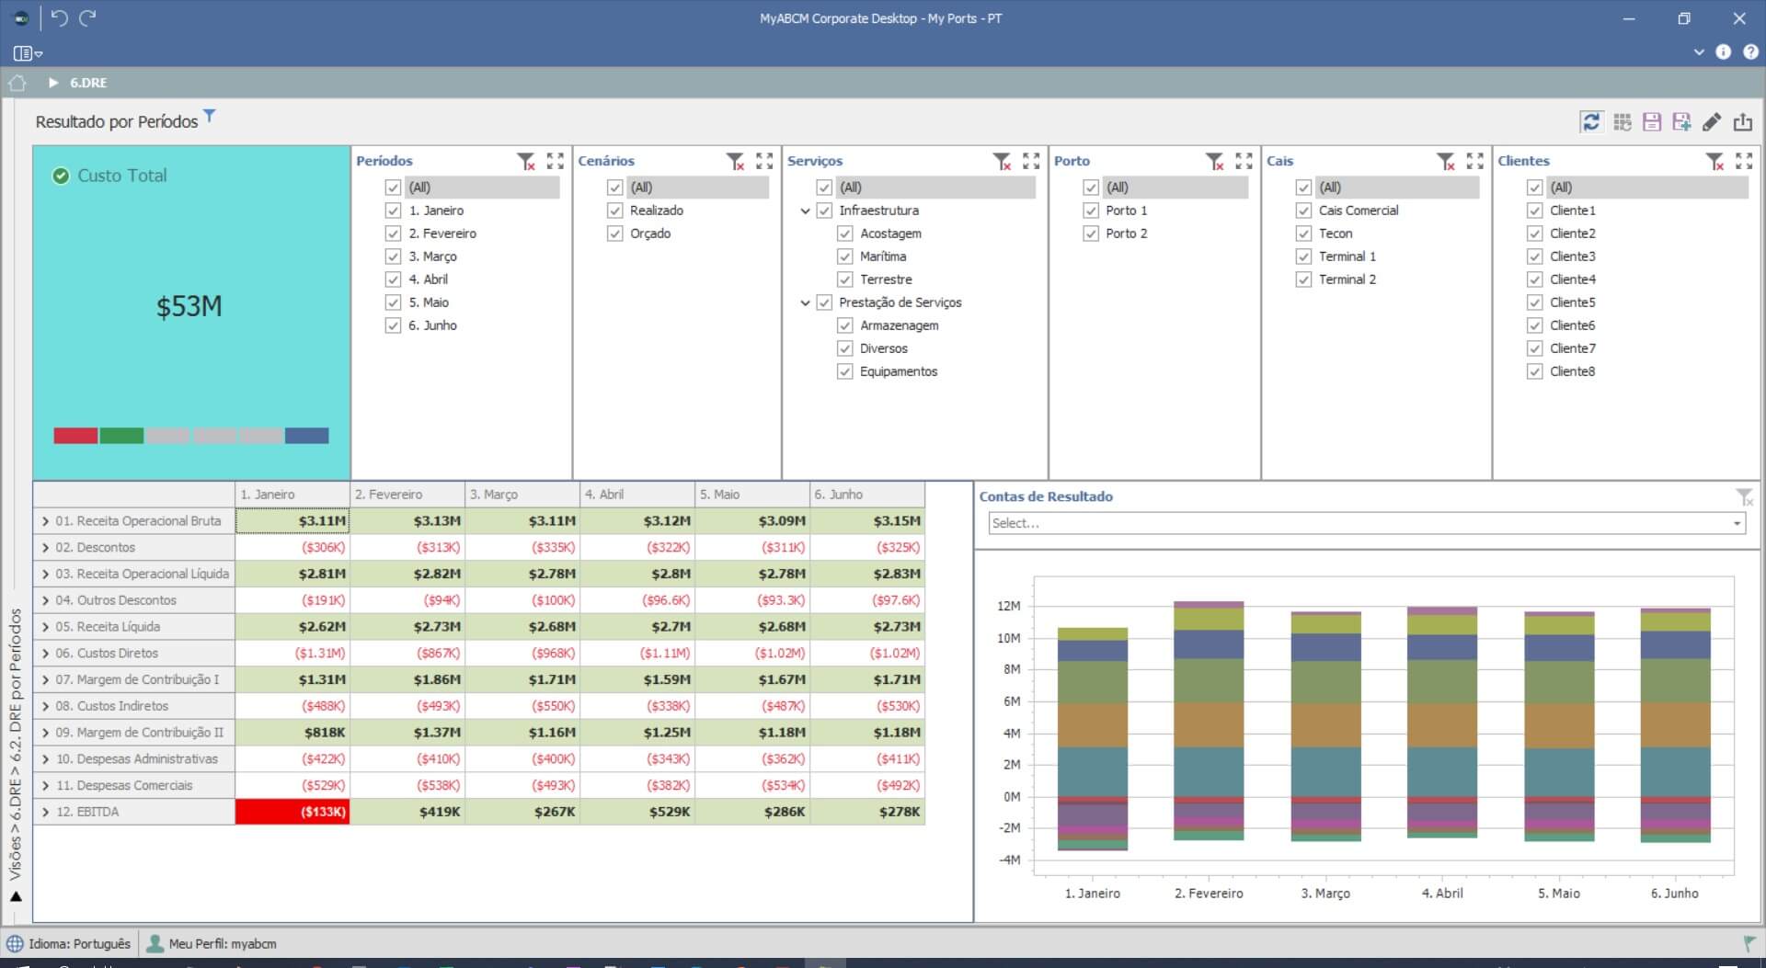
Task: Click the undo arrow in title bar
Action: click(59, 17)
